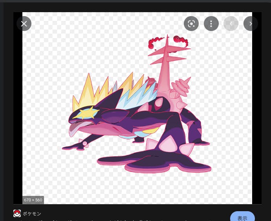Open the three-dot more options menu
This screenshot has height=221, width=271.
click(211, 24)
